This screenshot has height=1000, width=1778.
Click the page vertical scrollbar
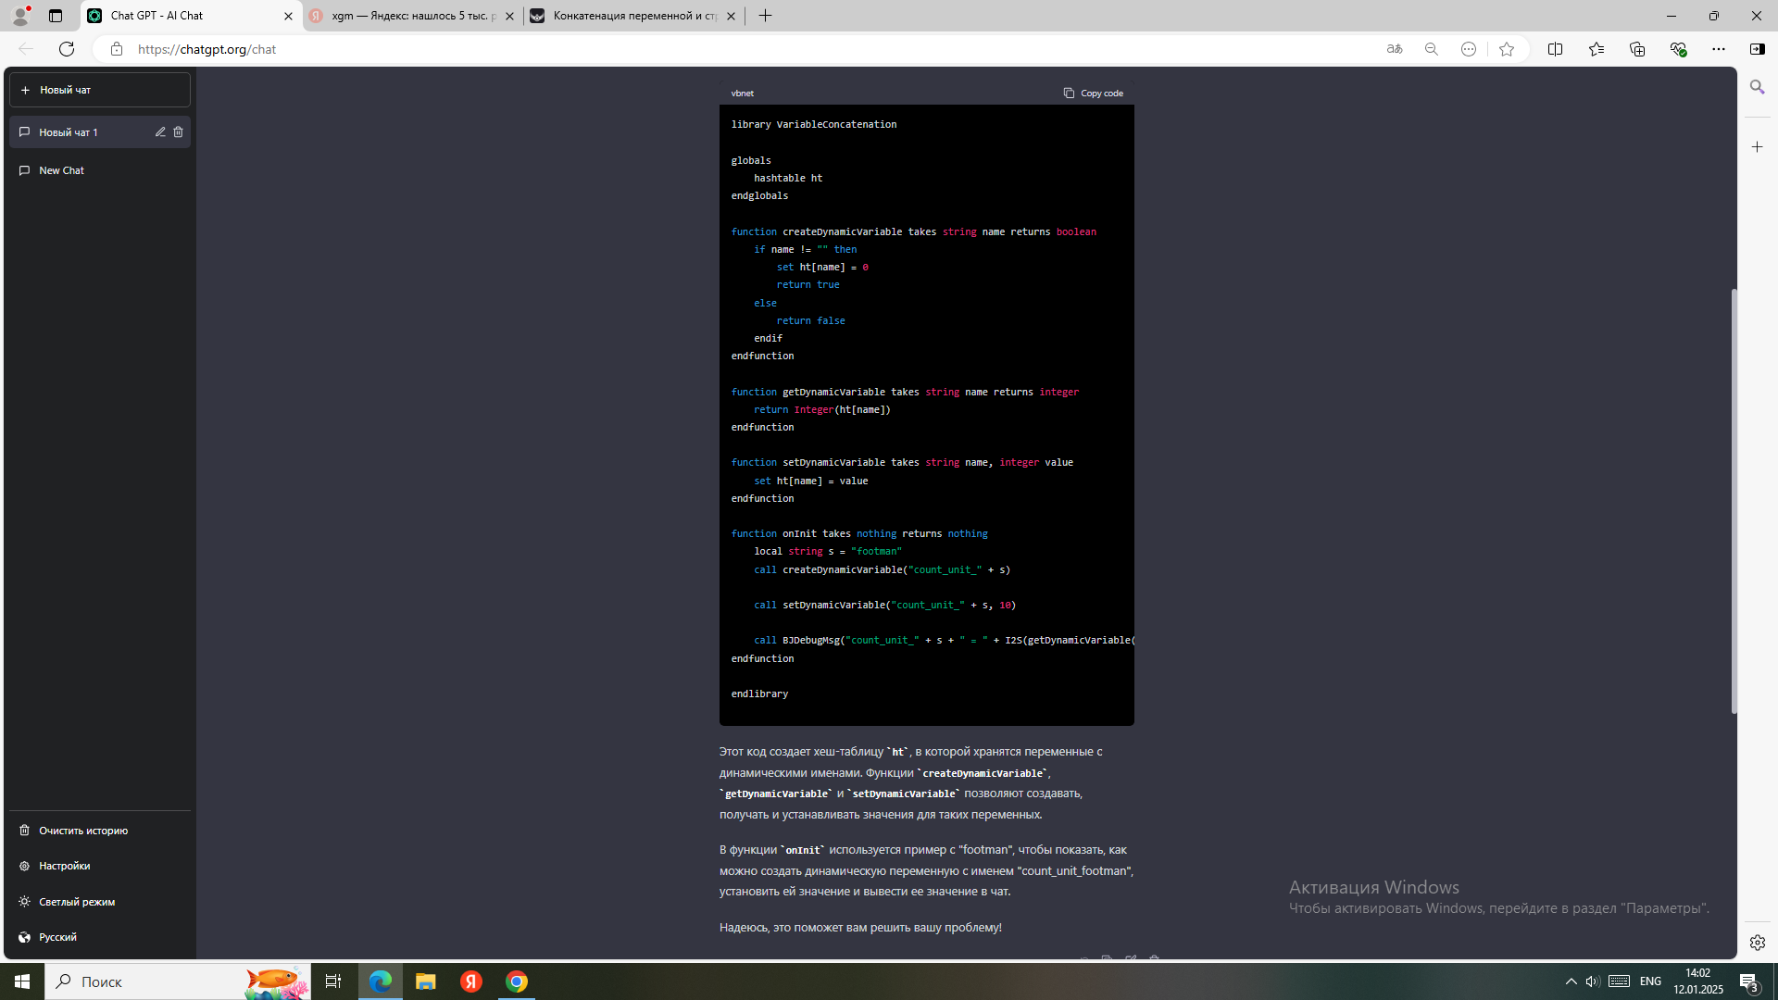pyautogui.click(x=1734, y=500)
